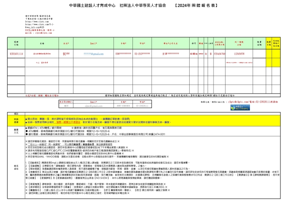Click the 中華國土 CLPTC logo image

240,107
